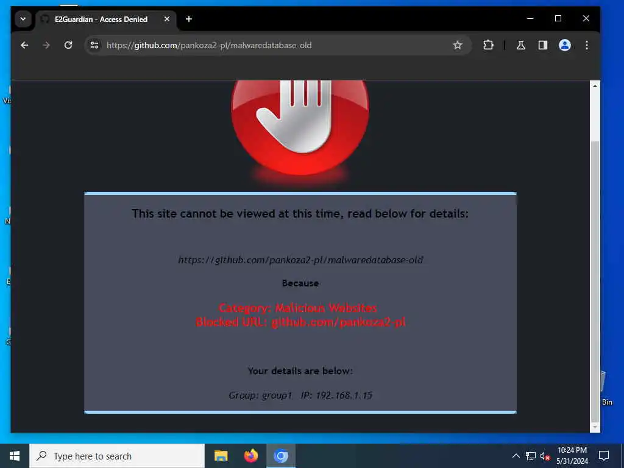Click the page's vertical scrollbar thumb
Image resolution: width=624 pixels, height=468 pixels.
(x=595, y=280)
